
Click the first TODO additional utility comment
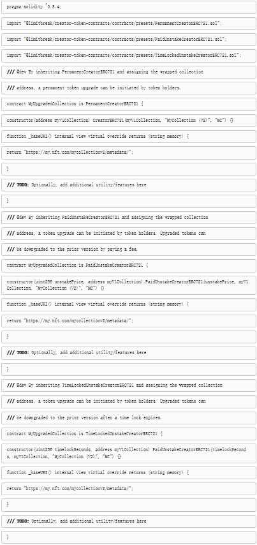[129, 185]
